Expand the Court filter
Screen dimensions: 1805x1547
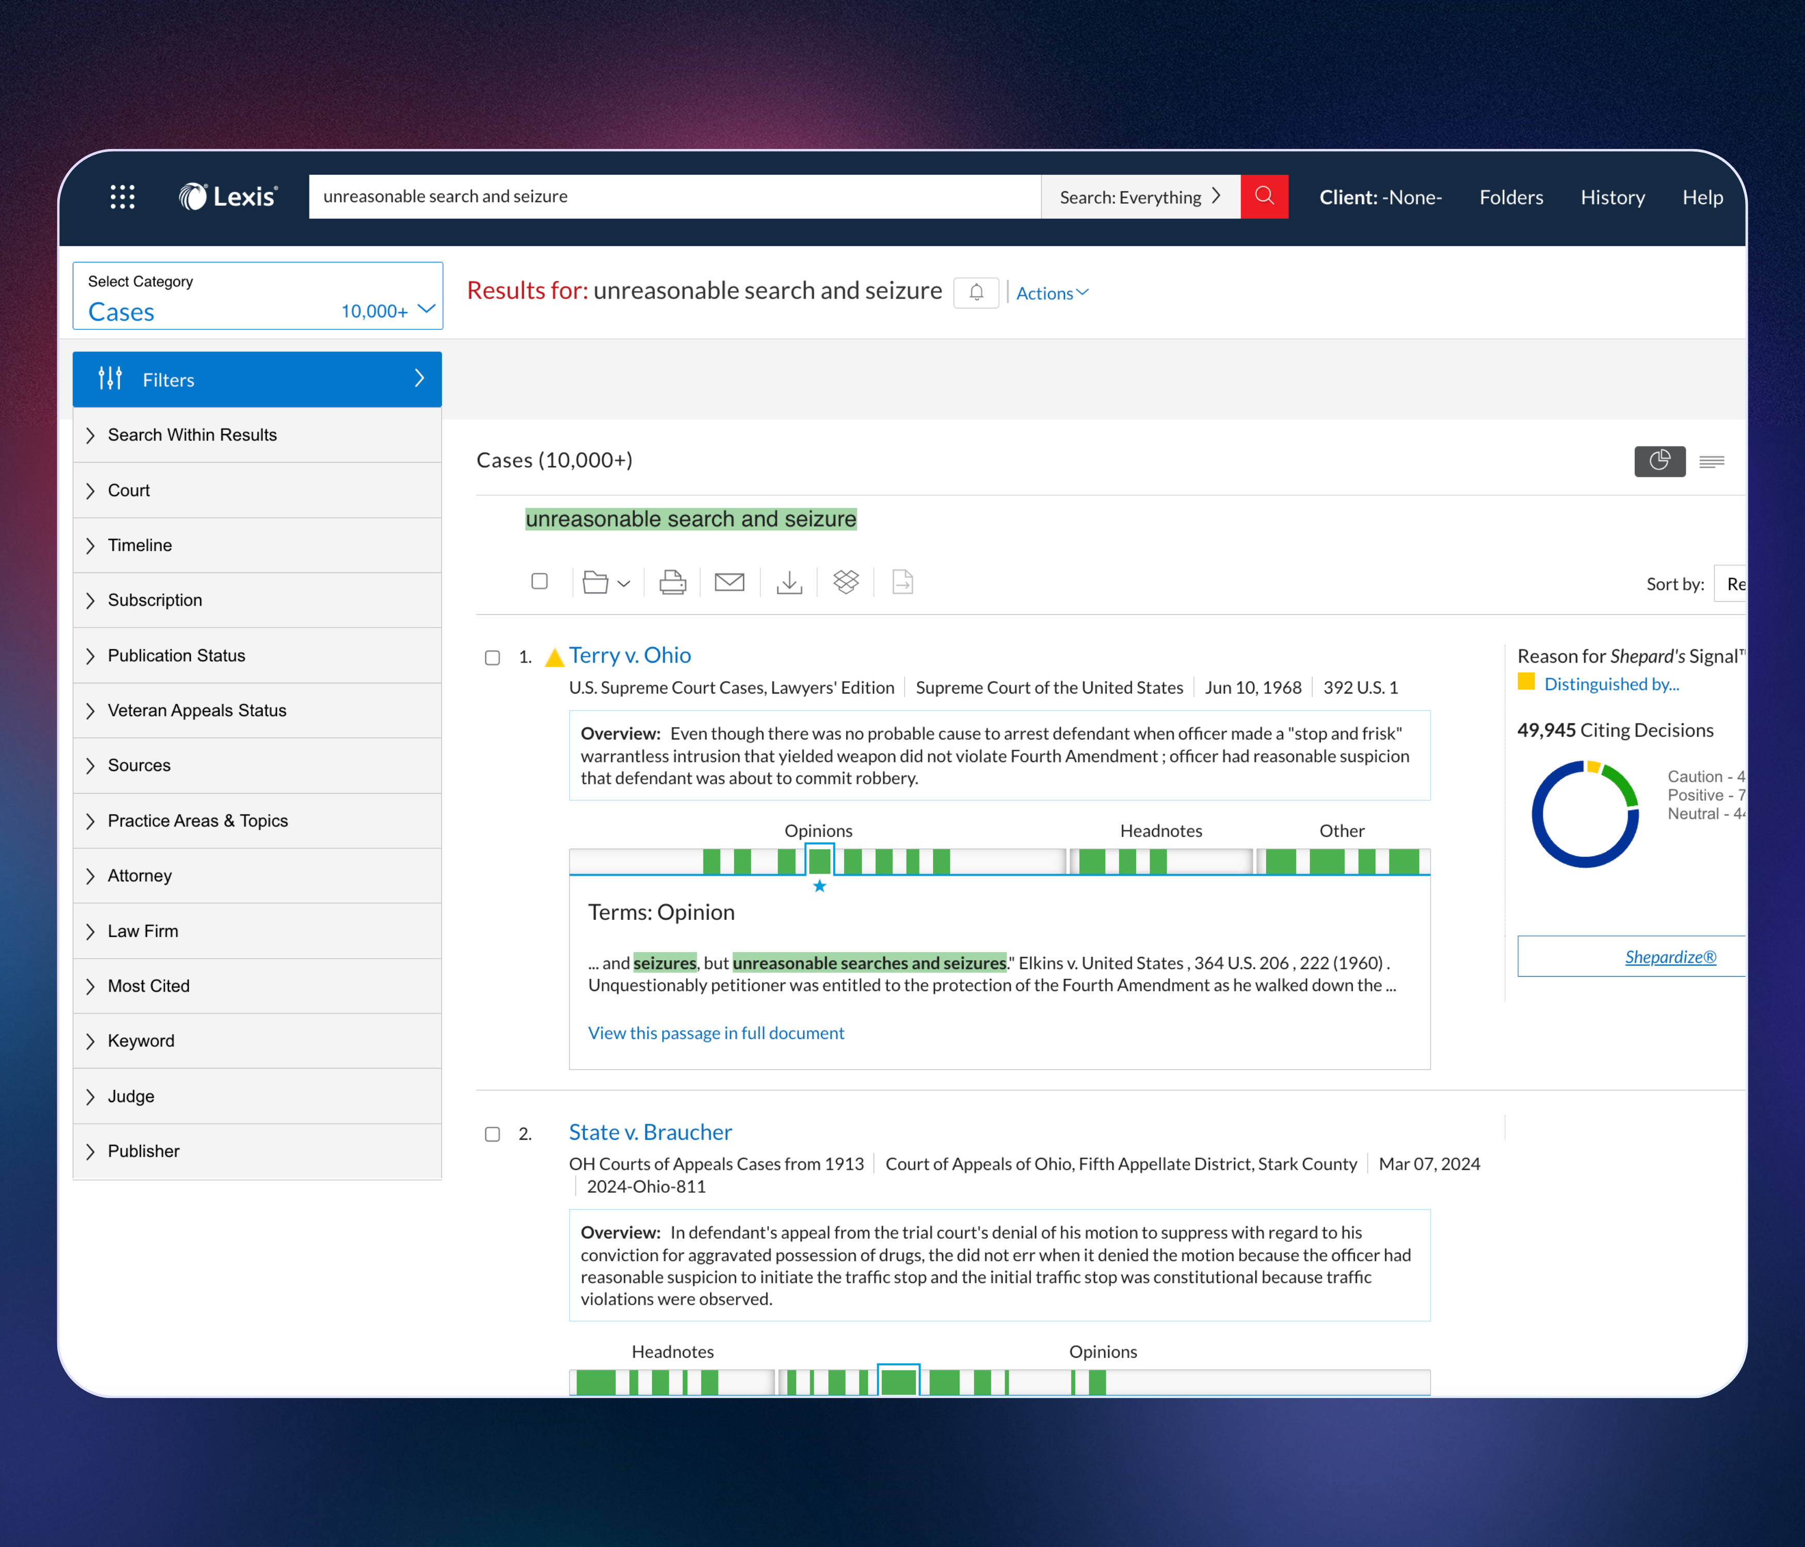[x=257, y=490]
